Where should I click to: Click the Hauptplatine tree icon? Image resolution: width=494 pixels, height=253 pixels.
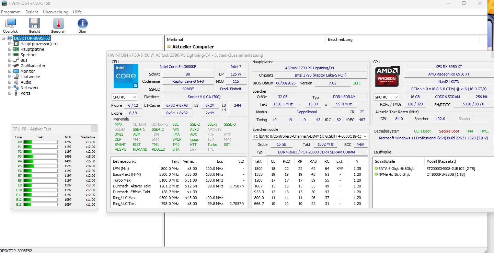(16, 49)
